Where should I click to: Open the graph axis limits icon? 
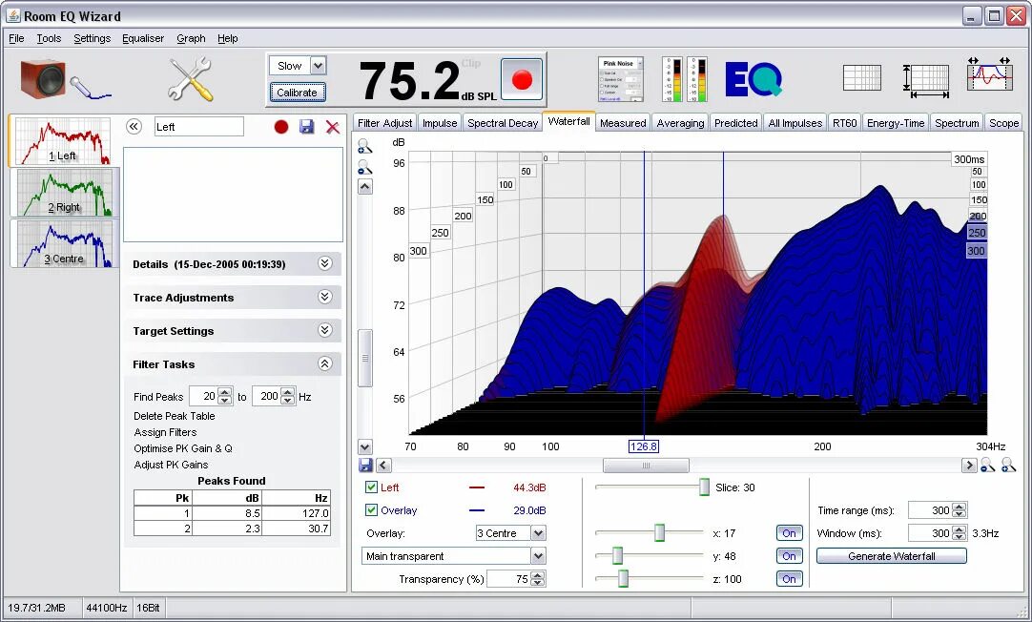923,80
